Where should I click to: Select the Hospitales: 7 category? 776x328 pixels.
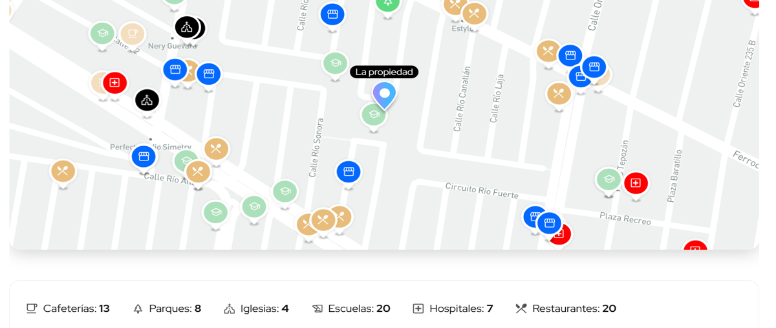(453, 309)
